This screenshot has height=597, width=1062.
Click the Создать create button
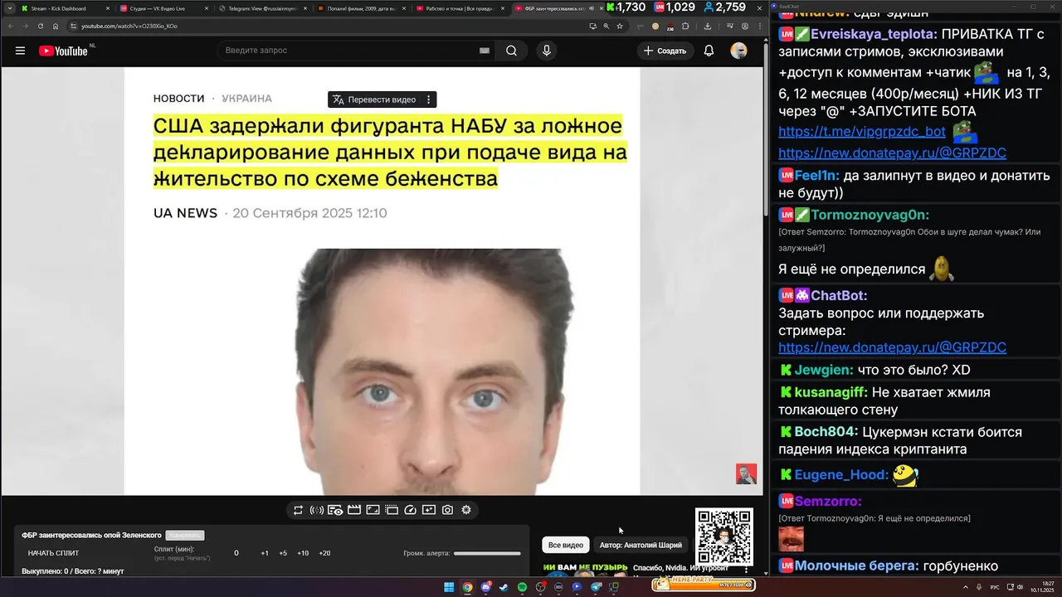[665, 51]
